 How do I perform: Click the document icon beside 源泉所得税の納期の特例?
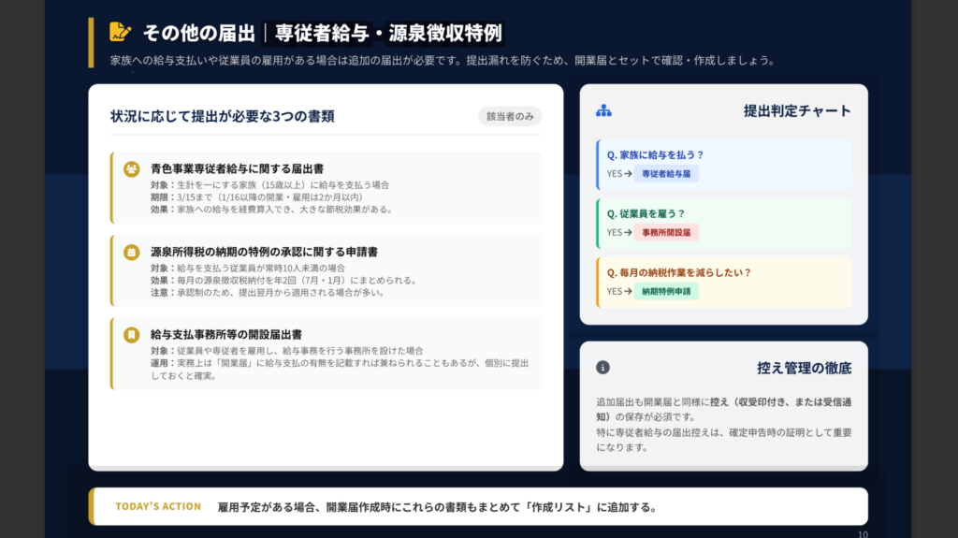(132, 252)
